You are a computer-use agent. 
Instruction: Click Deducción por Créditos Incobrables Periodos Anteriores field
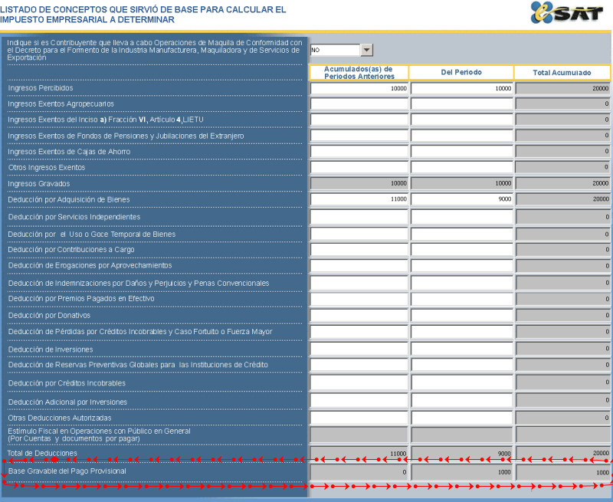[x=359, y=382]
